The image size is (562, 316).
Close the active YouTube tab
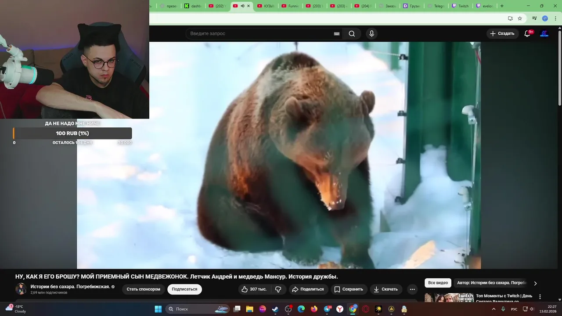pos(249,6)
